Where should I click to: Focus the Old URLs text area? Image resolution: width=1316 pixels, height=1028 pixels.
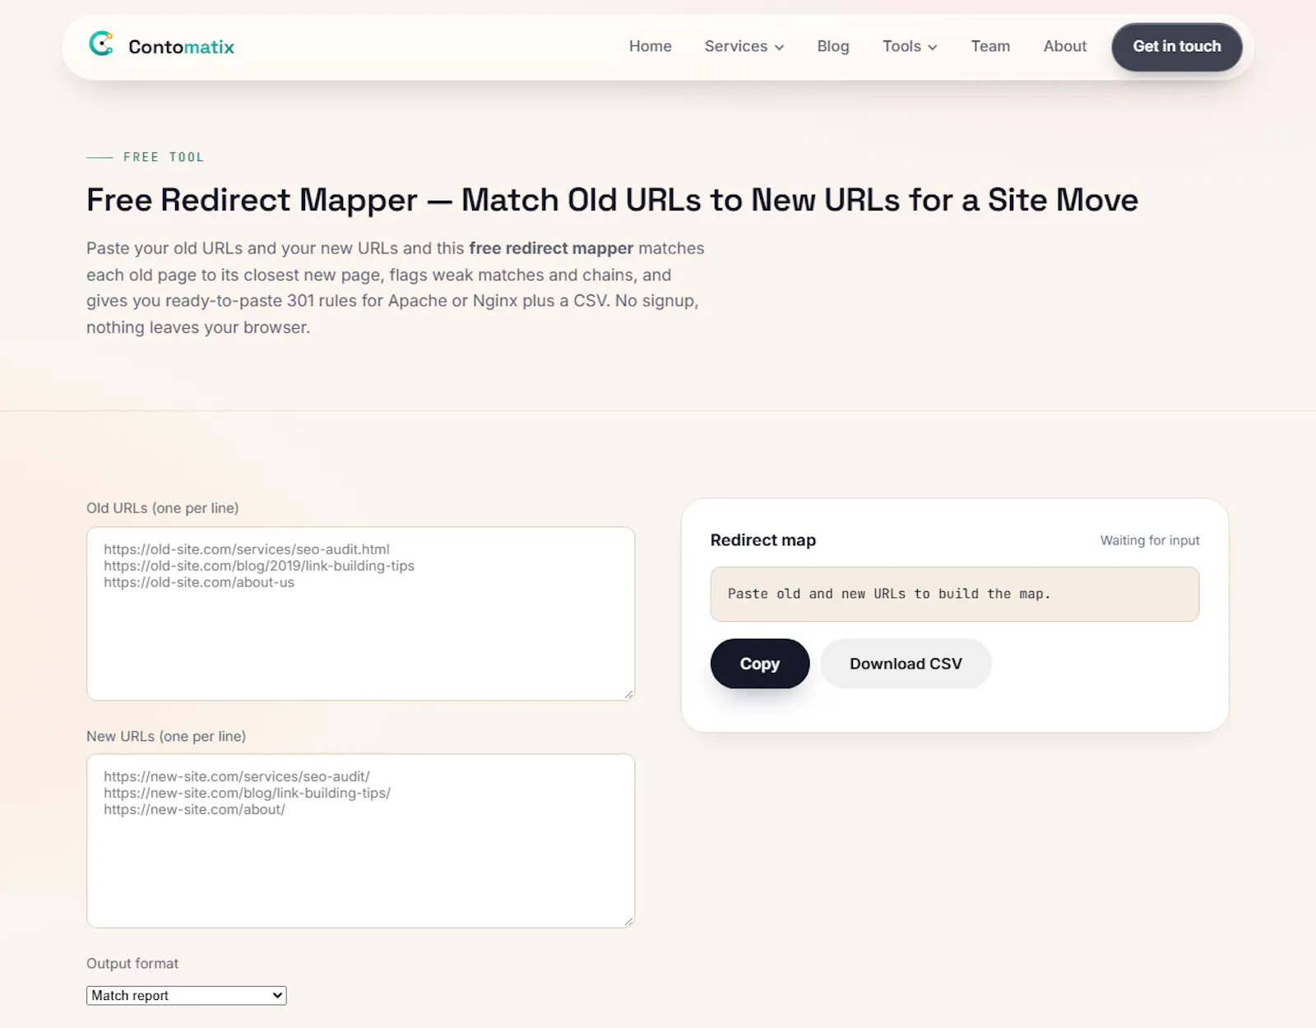(361, 614)
